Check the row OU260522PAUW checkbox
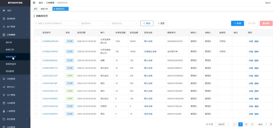The height and width of the screenshot is (128, 274). coord(36,41)
